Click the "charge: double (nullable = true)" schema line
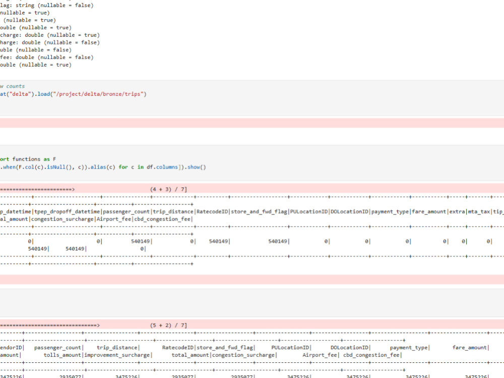 [50, 35]
